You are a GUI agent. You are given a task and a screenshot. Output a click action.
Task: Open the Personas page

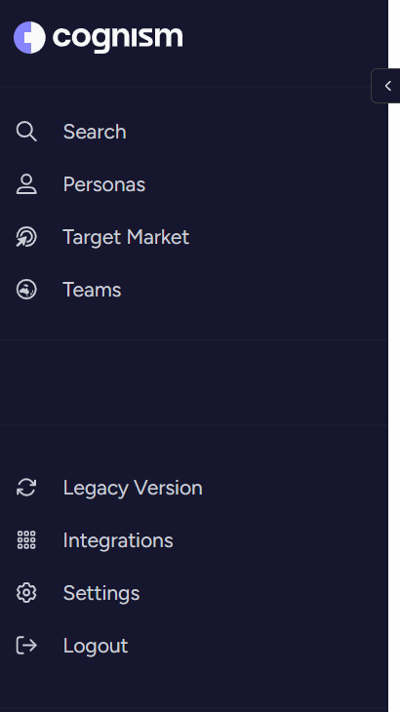[x=104, y=184]
